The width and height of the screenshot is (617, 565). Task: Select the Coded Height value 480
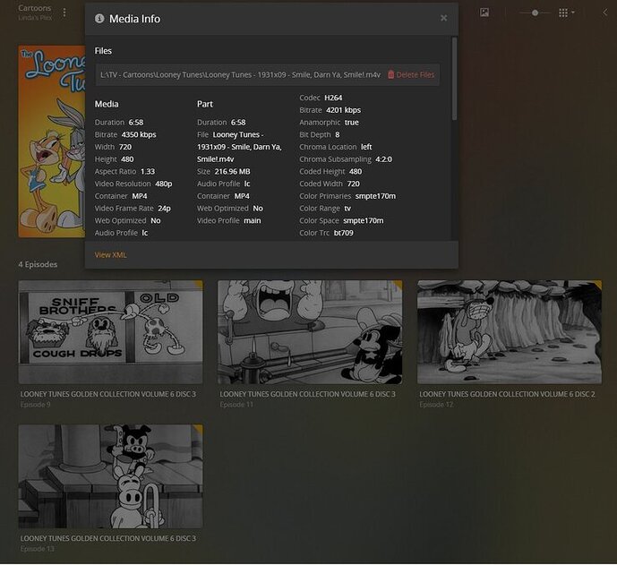(356, 172)
